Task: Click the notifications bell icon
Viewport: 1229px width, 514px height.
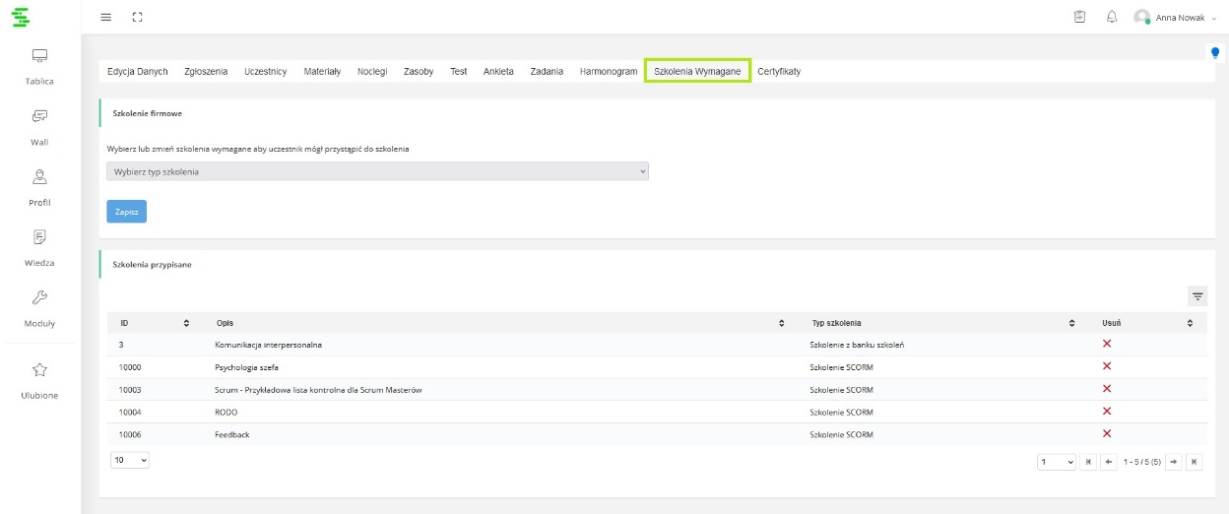Action: click(1112, 17)
